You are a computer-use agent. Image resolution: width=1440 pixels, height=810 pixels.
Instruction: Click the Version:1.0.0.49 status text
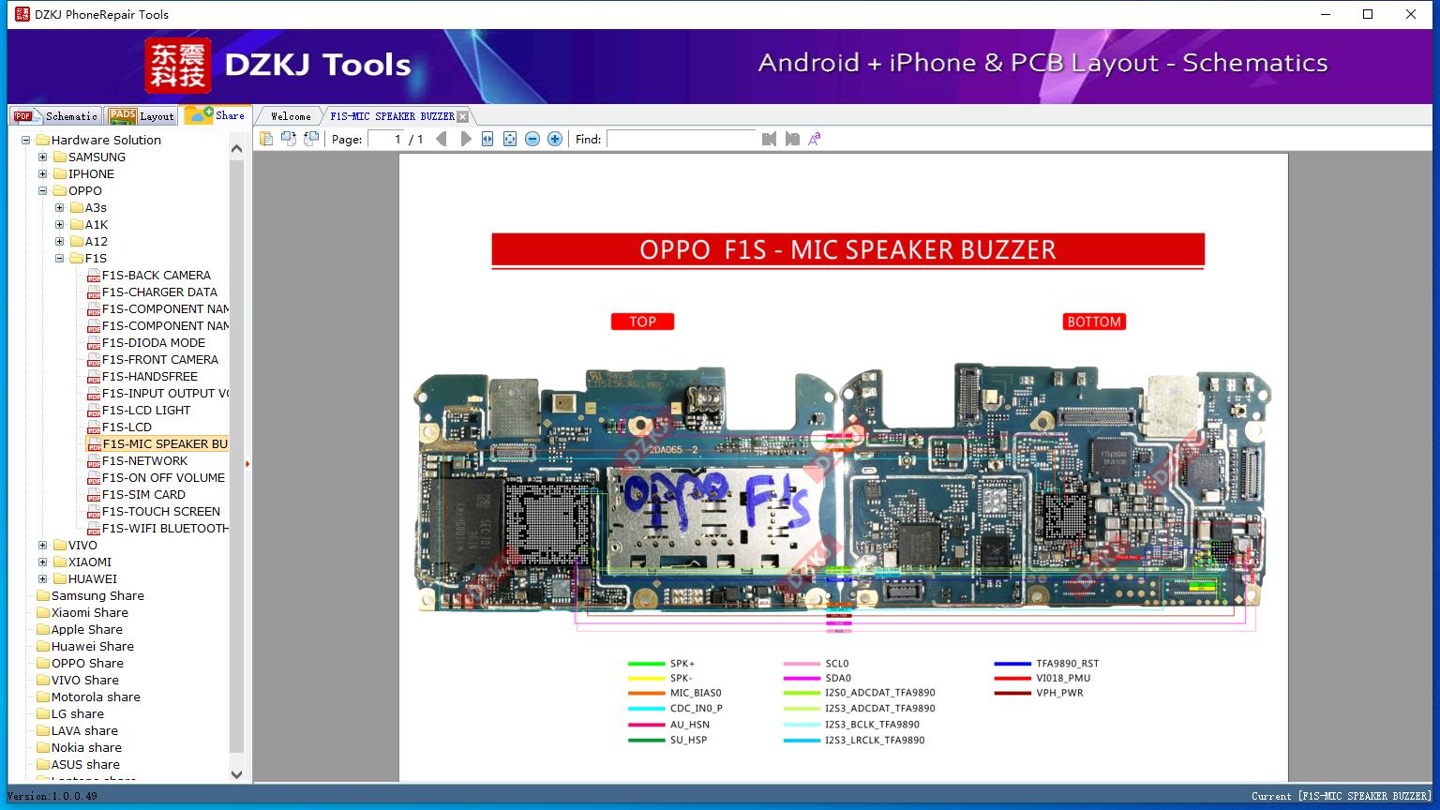coord(52,796)
